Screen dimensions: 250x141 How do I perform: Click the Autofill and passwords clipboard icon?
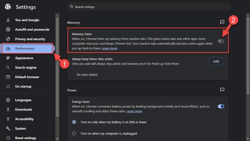(x=8, y=30)
